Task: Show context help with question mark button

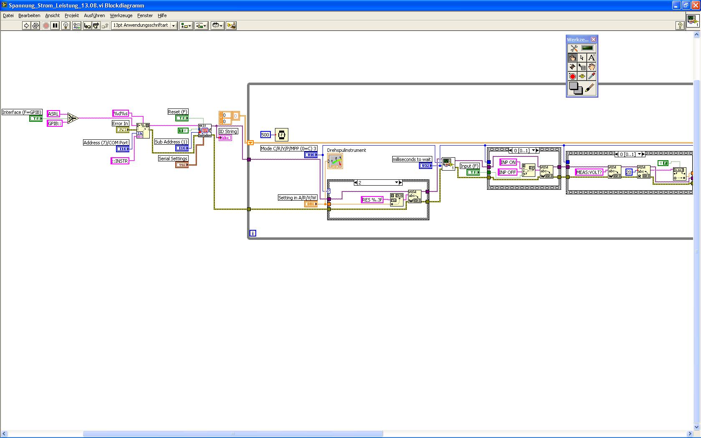Action: [680, 26]
